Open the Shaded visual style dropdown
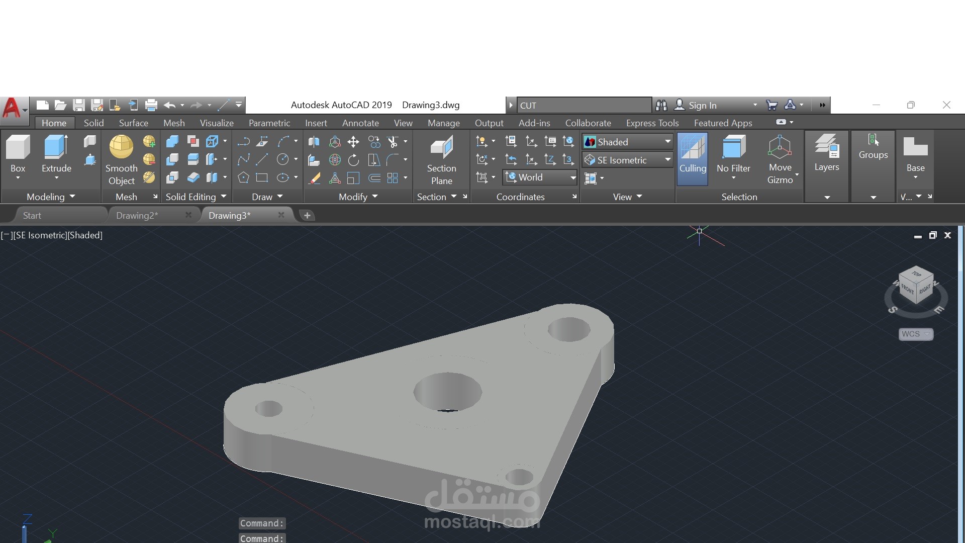965x543 pixels. coord(627,142)
